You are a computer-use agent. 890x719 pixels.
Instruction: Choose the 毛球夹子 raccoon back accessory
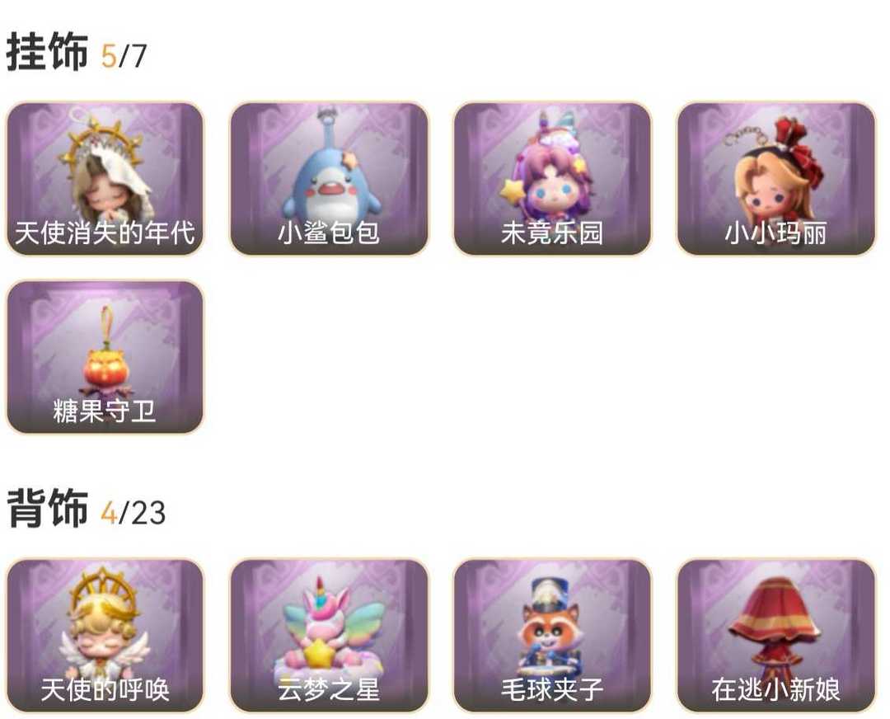pos(551,636)
